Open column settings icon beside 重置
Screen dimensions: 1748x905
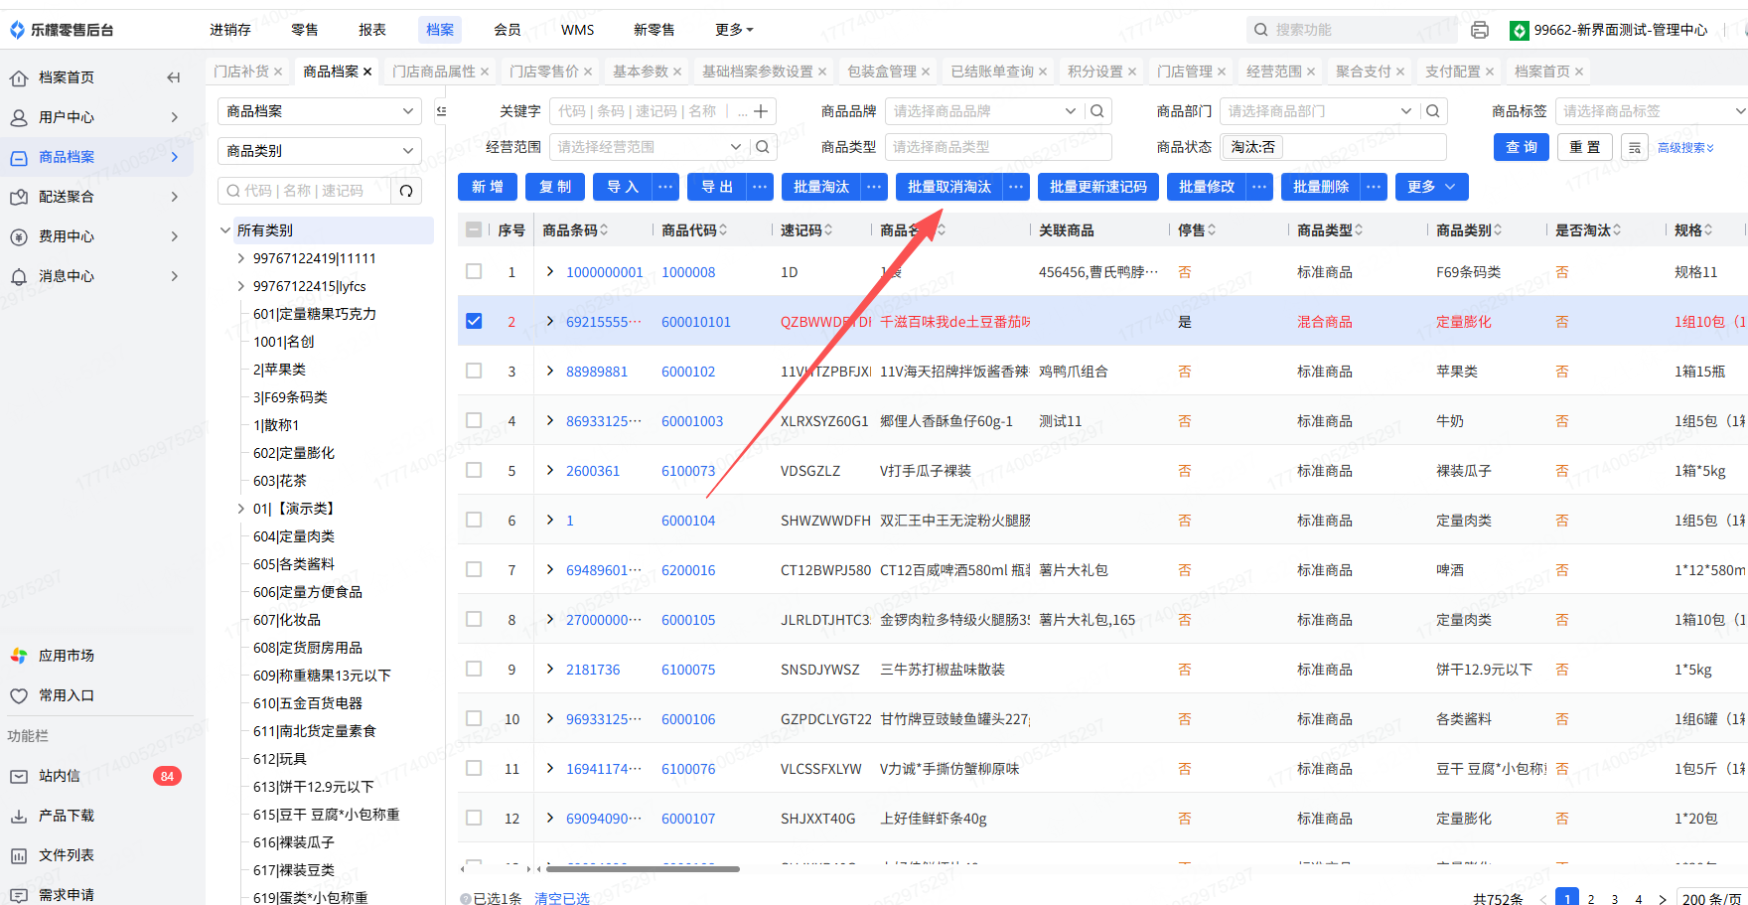(1635, 148)
